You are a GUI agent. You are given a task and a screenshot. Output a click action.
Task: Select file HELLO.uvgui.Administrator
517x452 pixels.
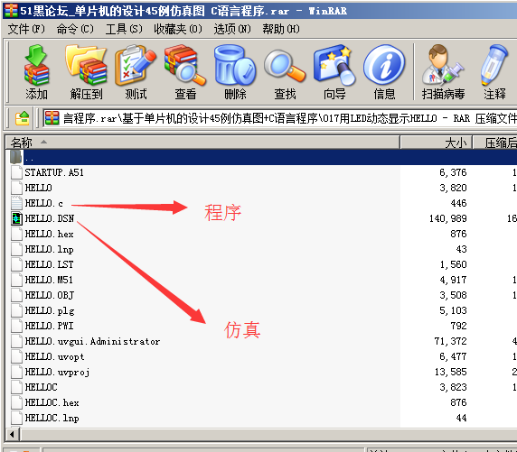tap(93, 341)
